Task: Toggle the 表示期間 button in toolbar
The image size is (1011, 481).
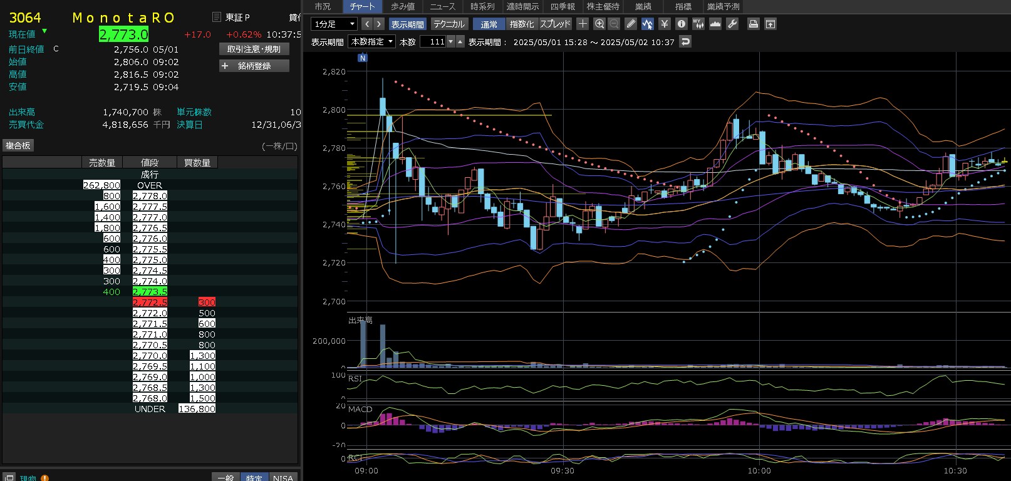Action: click(408, 24)
